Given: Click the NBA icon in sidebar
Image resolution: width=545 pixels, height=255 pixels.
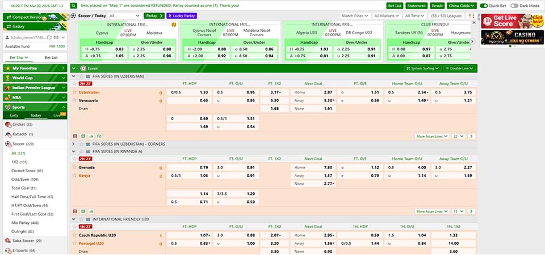Looking at the screenshot, I should click(7, 97).
